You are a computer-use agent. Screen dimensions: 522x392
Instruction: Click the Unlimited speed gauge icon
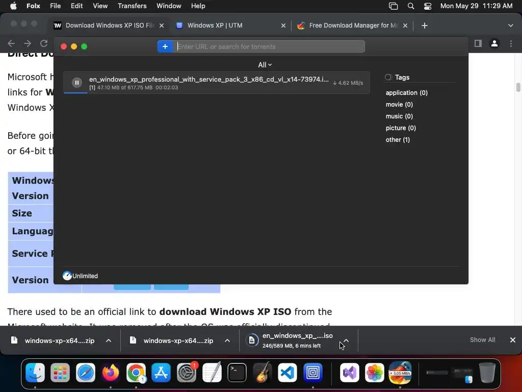67,276
